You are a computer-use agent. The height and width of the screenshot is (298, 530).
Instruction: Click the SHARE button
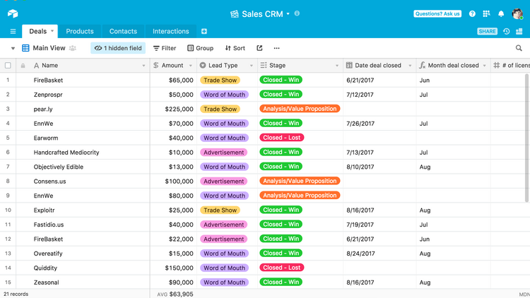[487, 32]
